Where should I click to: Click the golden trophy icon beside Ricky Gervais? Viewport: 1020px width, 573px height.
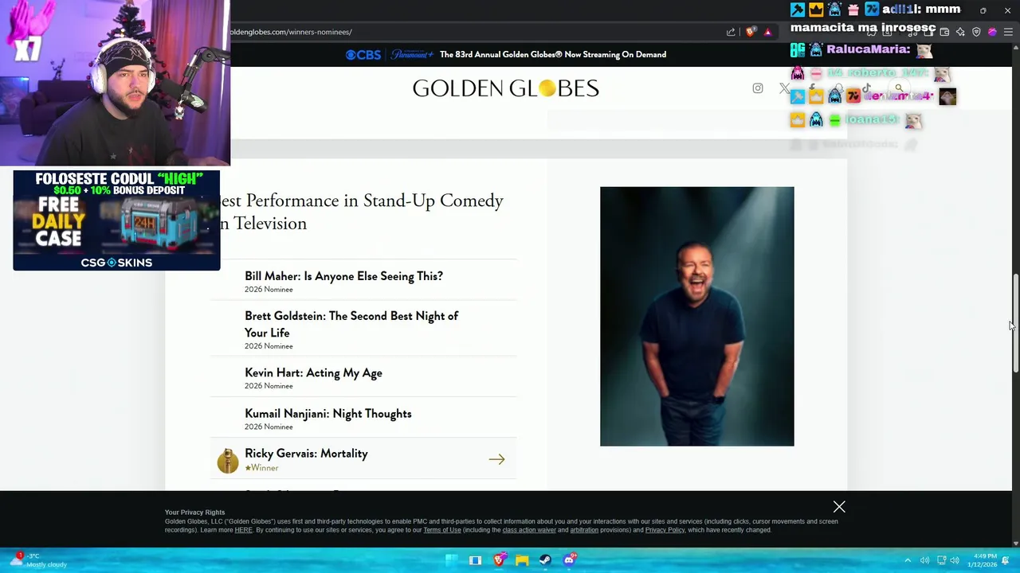228,460
